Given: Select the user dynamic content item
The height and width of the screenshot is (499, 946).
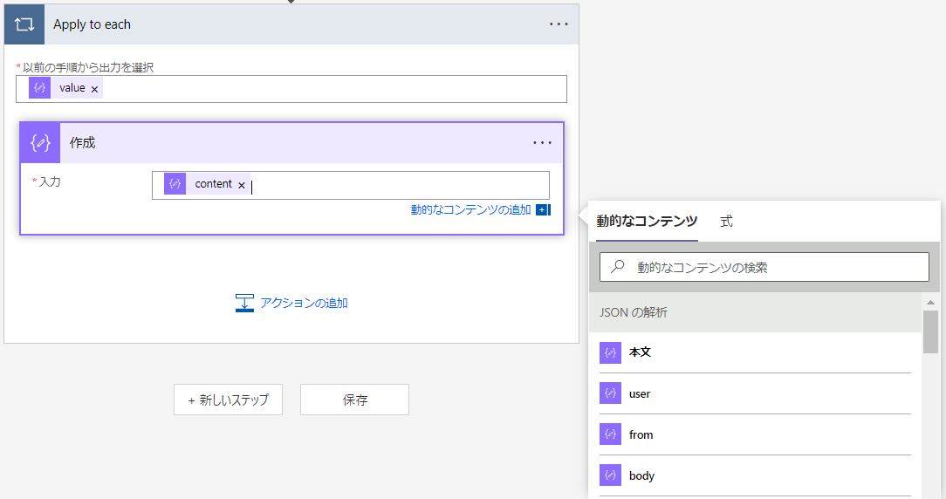Looking at the screenshot, I should (x=755, y=394).
